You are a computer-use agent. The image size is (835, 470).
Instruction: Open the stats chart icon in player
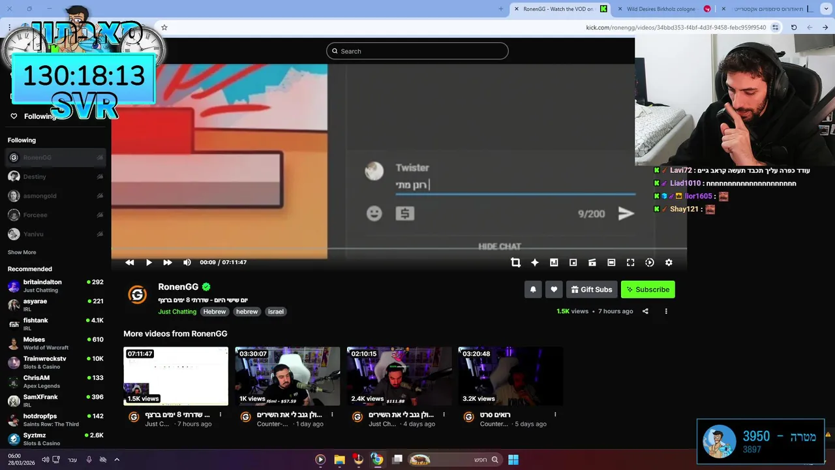pyautogui.click(x=554, y=262)
